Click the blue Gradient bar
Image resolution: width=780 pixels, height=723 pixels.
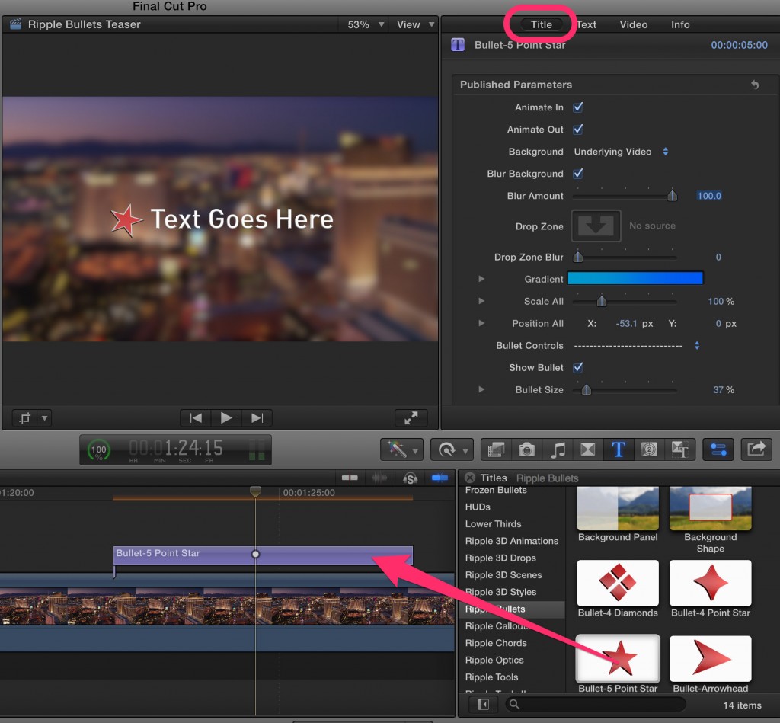[x=635, y=279]
